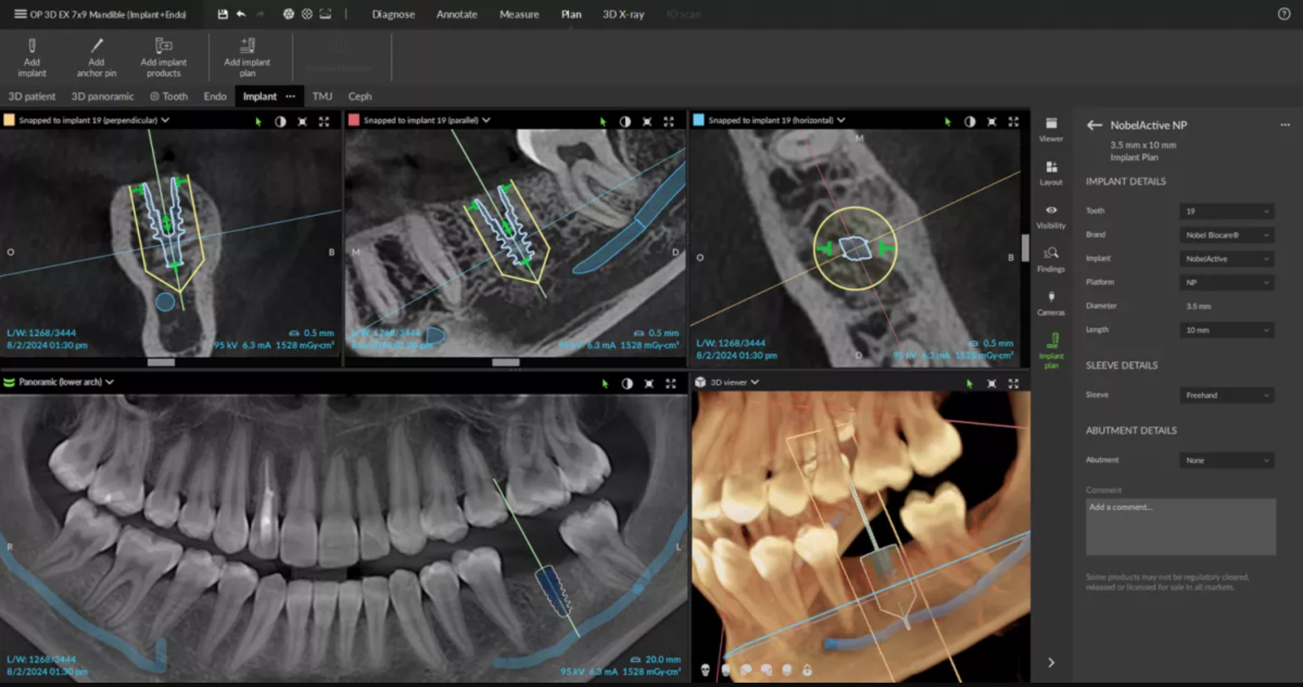This screenshot has height=687, width=1303.
Task: Open the Cameras panel
Action: (1051, 303)
